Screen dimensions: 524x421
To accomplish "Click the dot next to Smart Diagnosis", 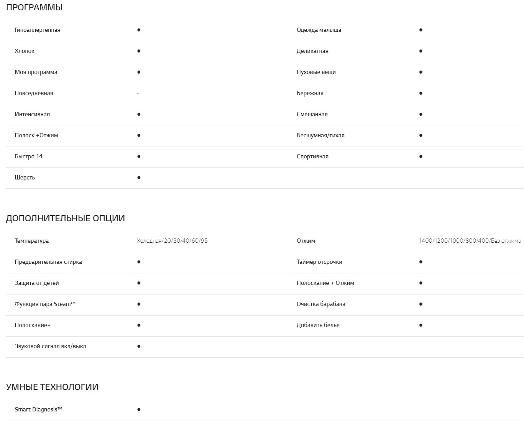I will [x=139, y=409].
